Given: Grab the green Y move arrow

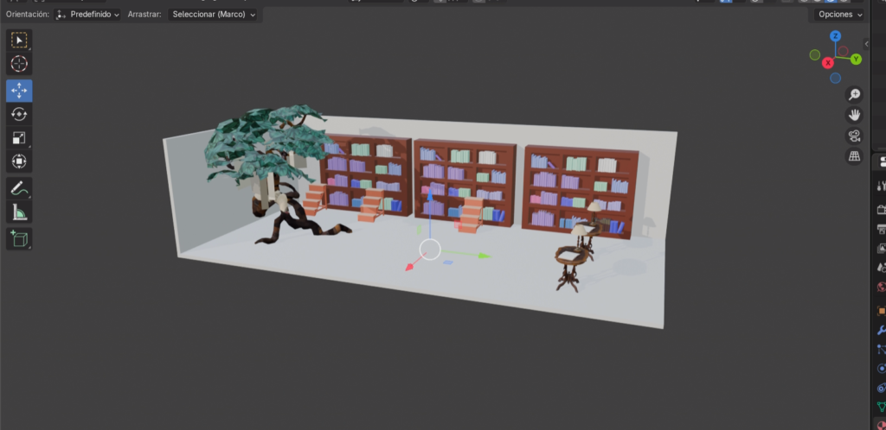Looking at the screenshot, I should click(484, 256).
